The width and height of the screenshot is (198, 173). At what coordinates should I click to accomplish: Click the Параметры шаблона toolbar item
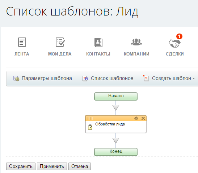pyautogui.click(x=43, y=78)
